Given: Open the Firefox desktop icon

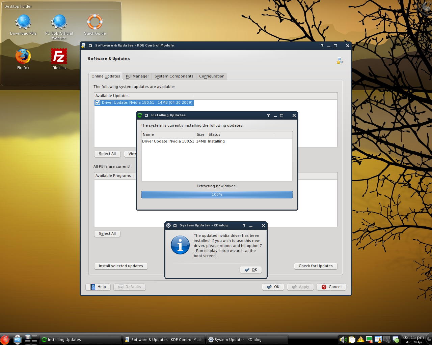Looking at the screenshot, I should [x=23, y=57].
